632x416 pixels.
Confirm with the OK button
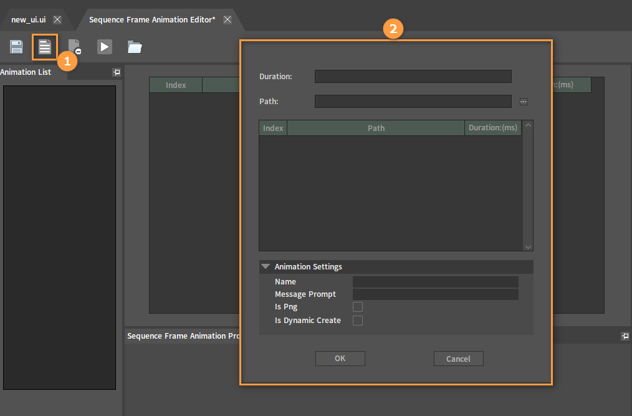340,358
